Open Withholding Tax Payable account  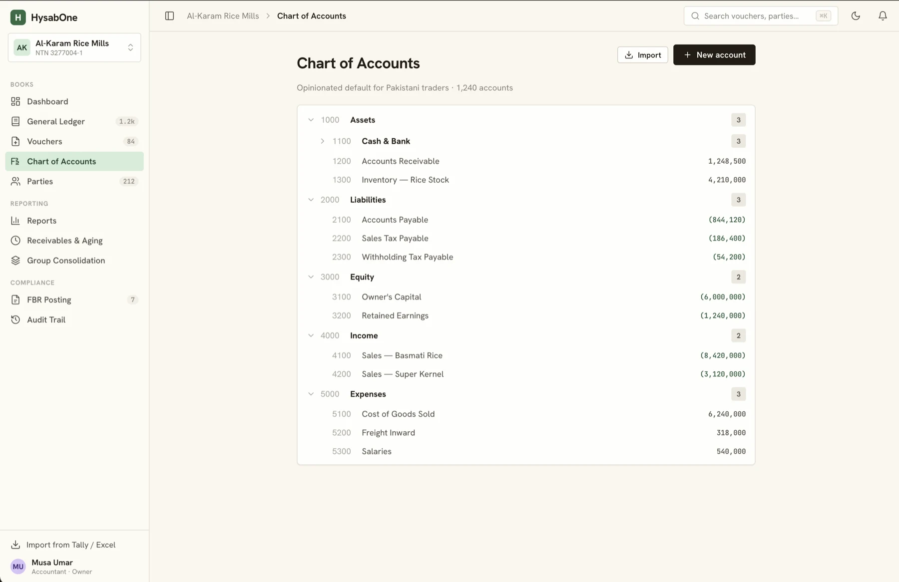526,257
